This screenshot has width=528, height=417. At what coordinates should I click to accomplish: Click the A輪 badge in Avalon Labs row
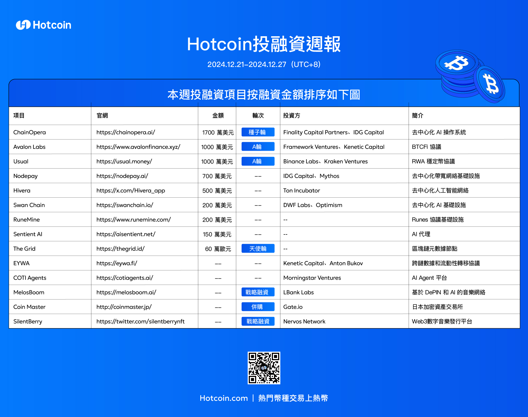tap(258, 147)
